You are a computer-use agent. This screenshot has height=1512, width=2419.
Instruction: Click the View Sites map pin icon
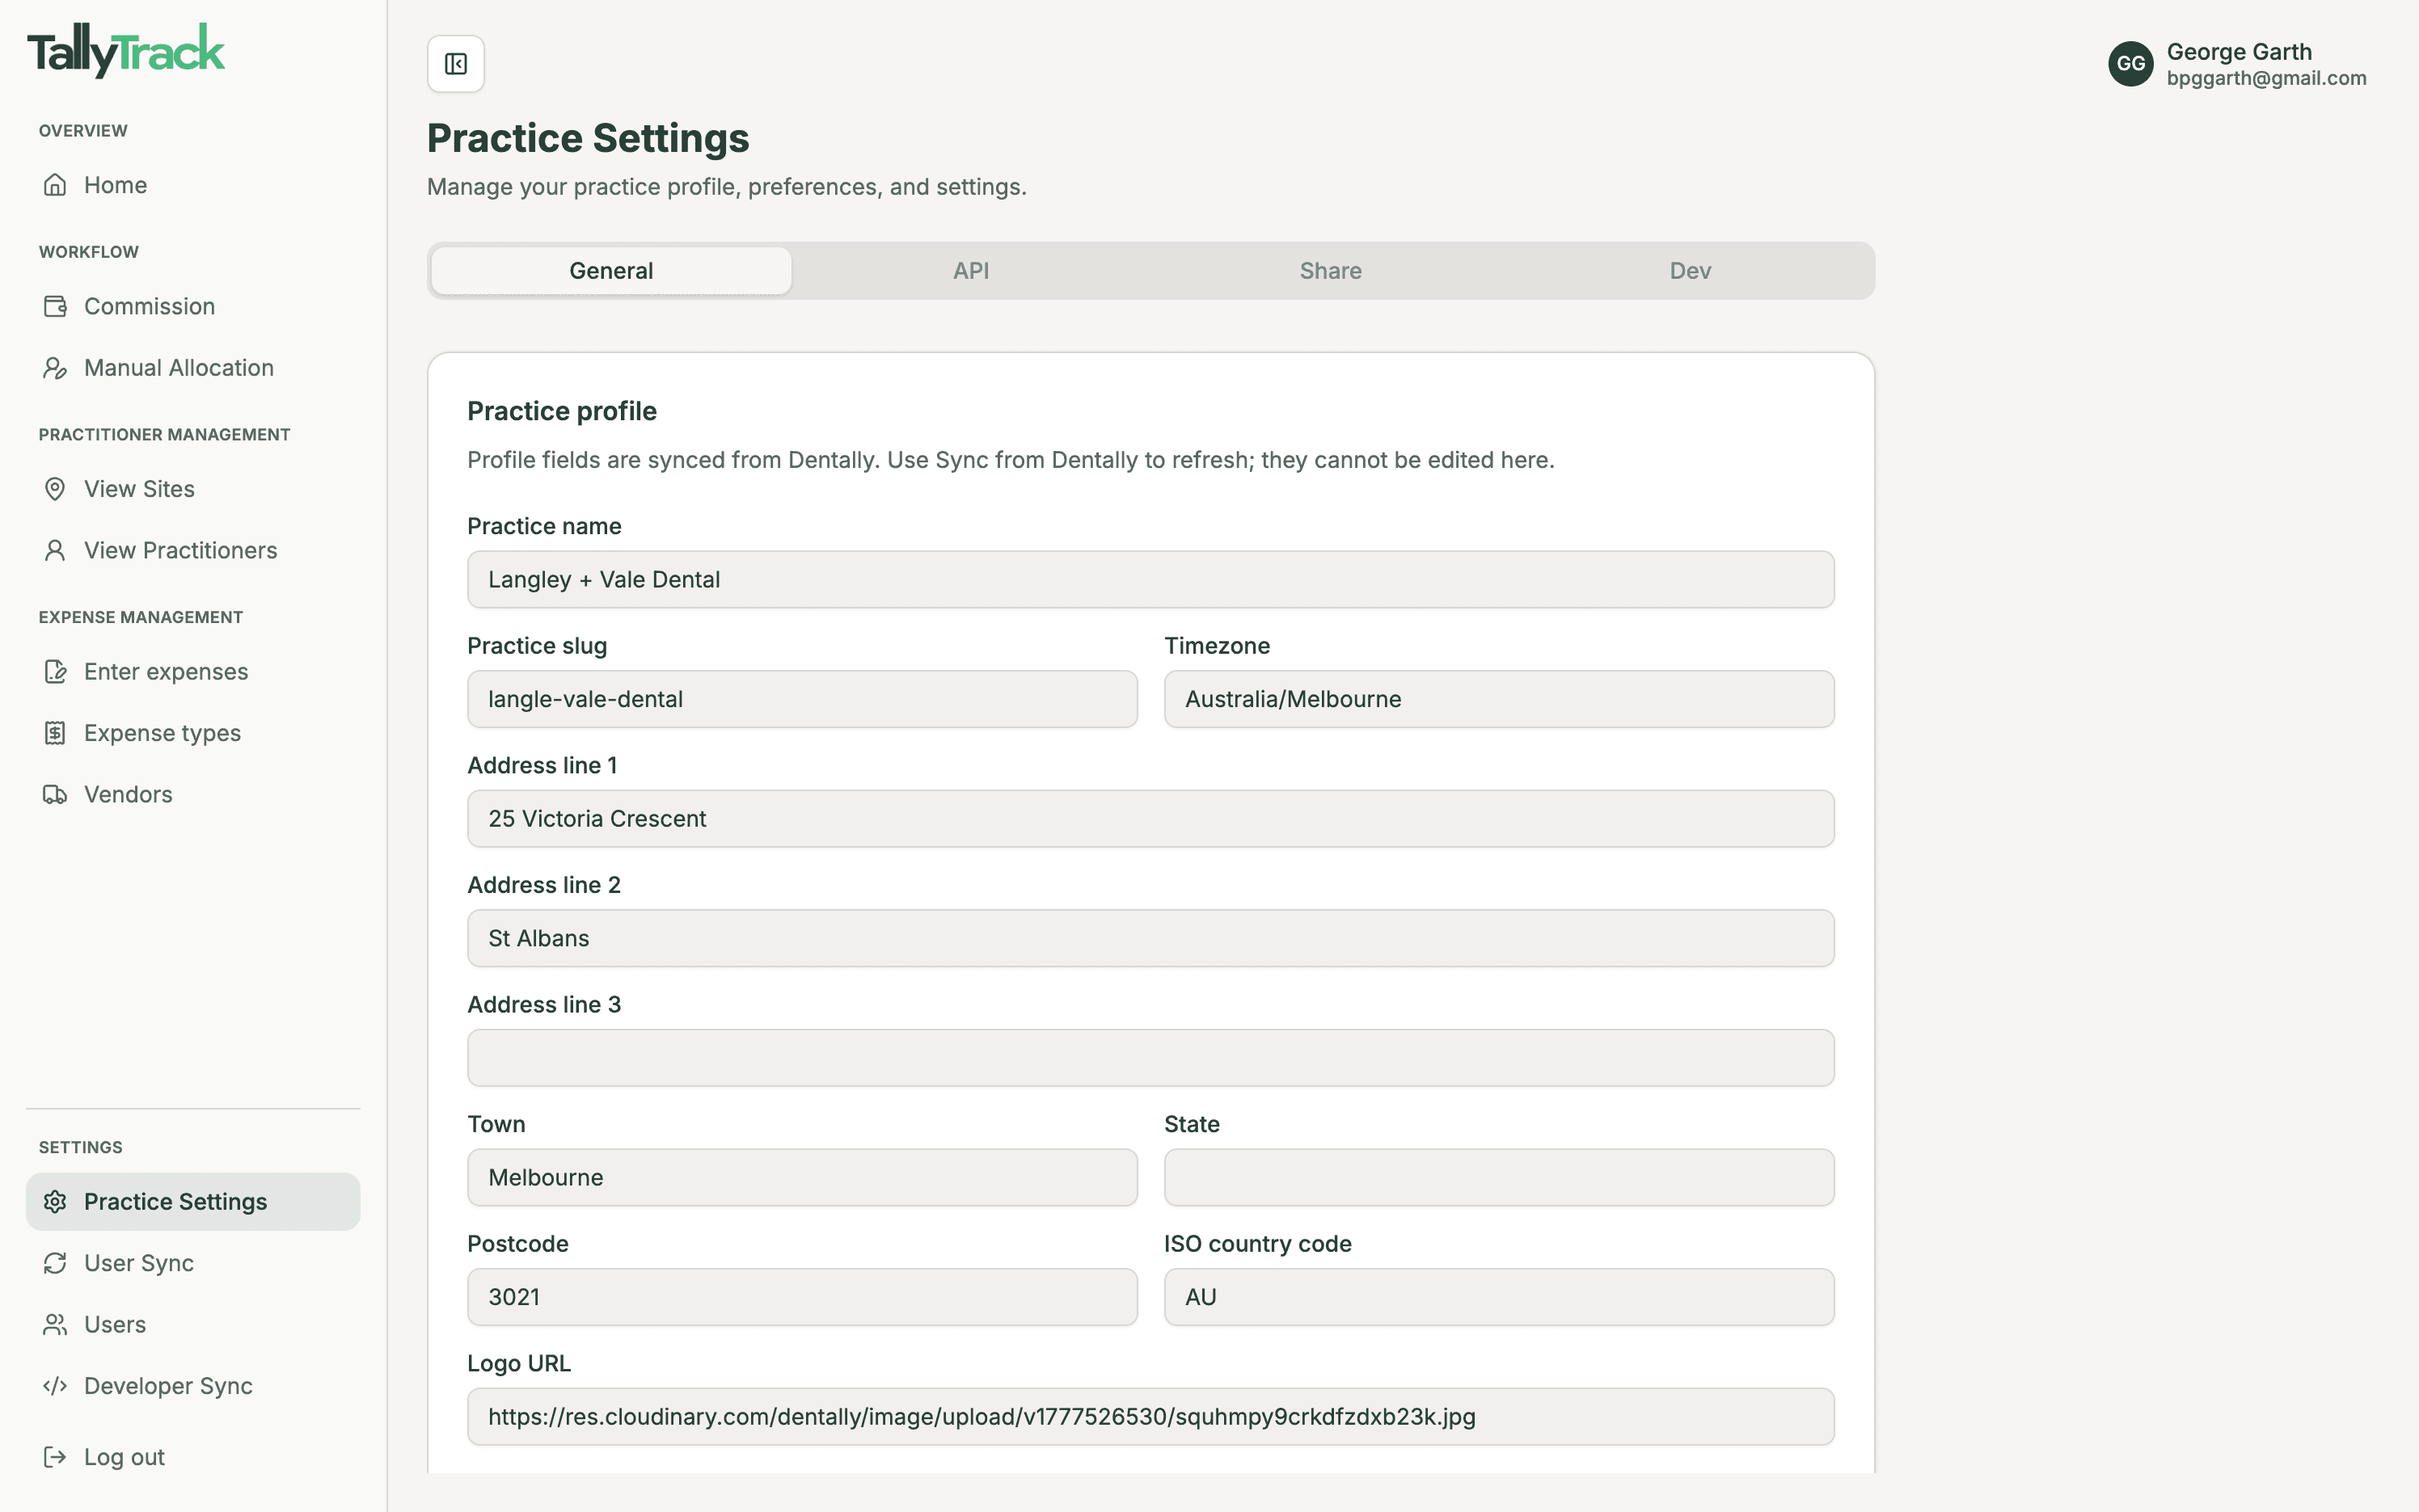tap(55, 489)
